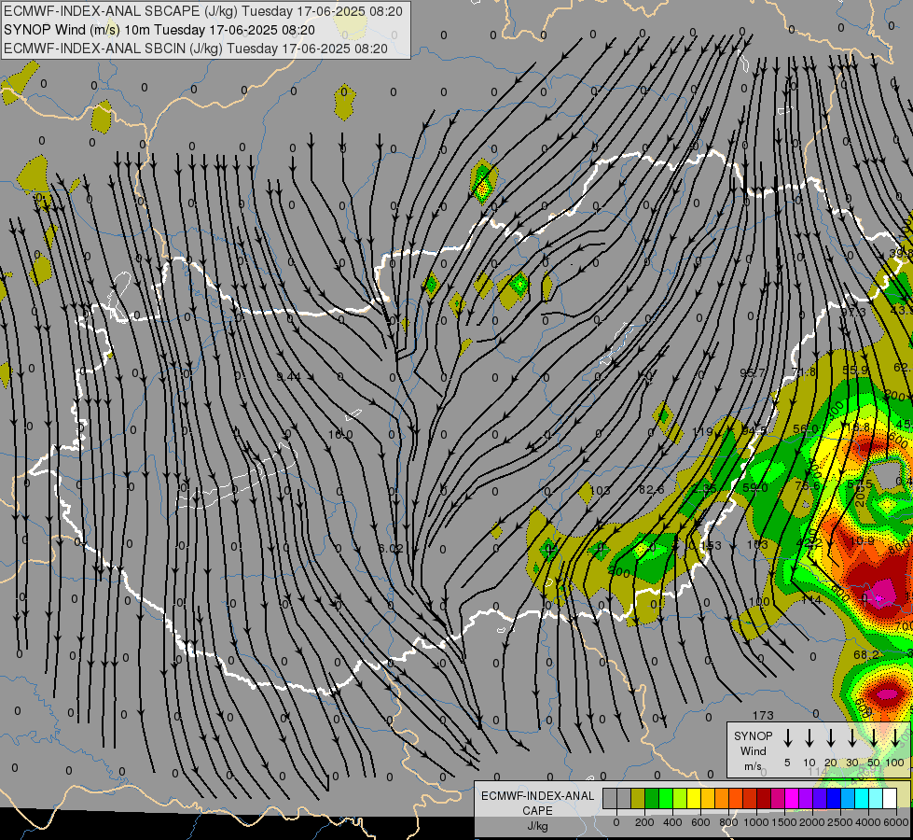Click the '173' value near wind legend
The image size is (913, 840).
tap(763, 715)
